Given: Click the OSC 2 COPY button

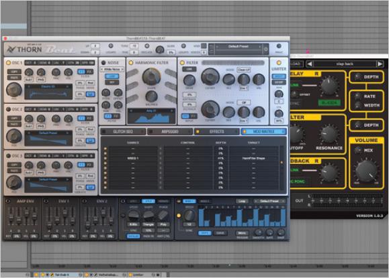Looking at the screenshot, I should pos(14,118).
